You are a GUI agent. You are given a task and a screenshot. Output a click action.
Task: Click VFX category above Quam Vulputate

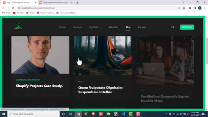[80, 82]
